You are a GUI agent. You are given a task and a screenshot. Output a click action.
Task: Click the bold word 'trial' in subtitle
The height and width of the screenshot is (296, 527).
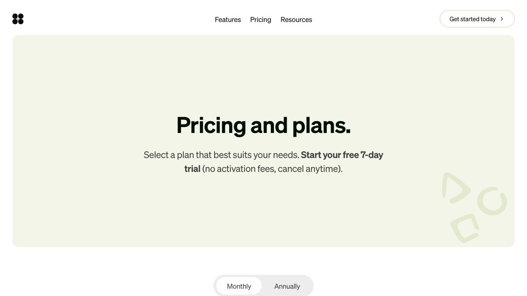[192, 168]
